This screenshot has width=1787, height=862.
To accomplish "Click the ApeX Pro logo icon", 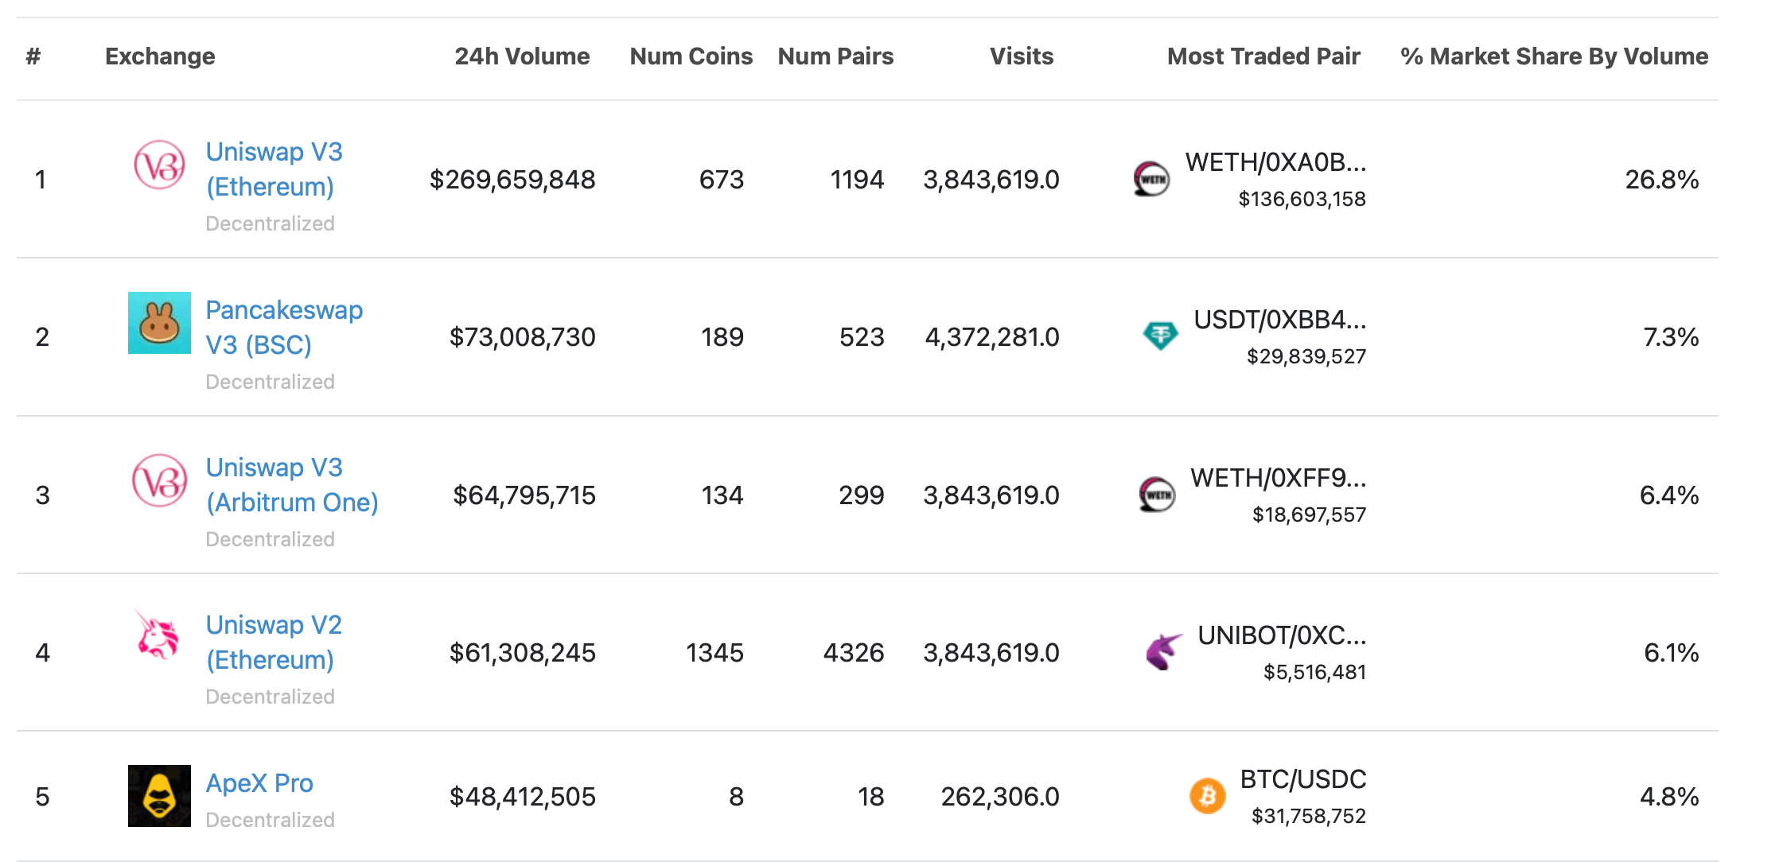I will (159, 796).
